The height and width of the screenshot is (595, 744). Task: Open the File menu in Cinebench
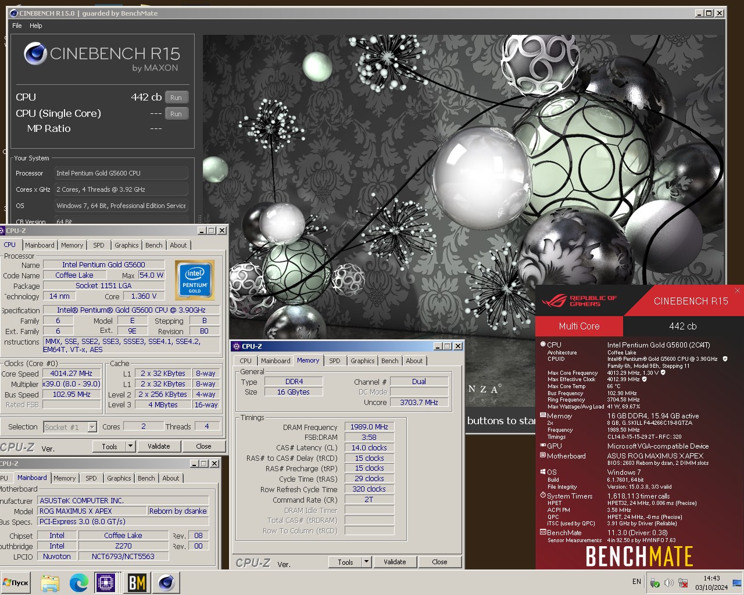pyautogui.click(x=17, y=26)
